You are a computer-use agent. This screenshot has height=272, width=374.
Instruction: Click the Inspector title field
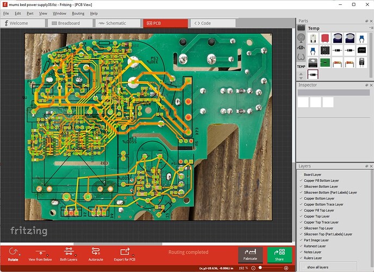click(x=333, y=92)
